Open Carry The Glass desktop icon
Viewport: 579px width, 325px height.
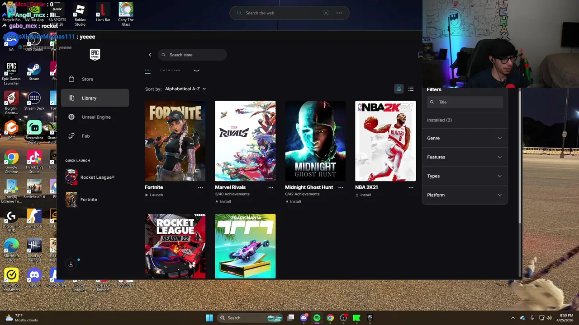pyautogui.click(x=126, y=14)
